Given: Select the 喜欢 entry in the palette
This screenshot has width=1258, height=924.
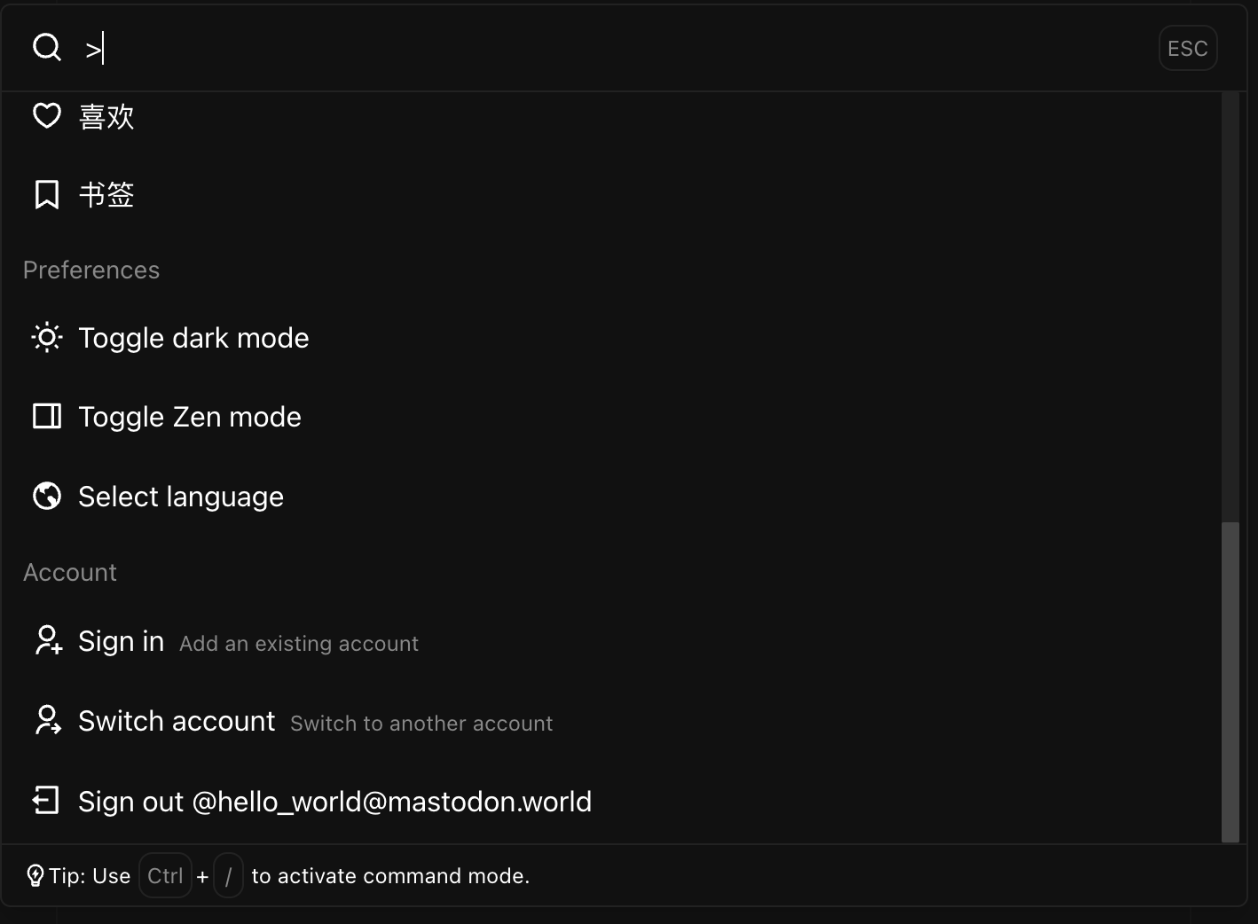Looking at the screenshot, I should tap(106, 115).
